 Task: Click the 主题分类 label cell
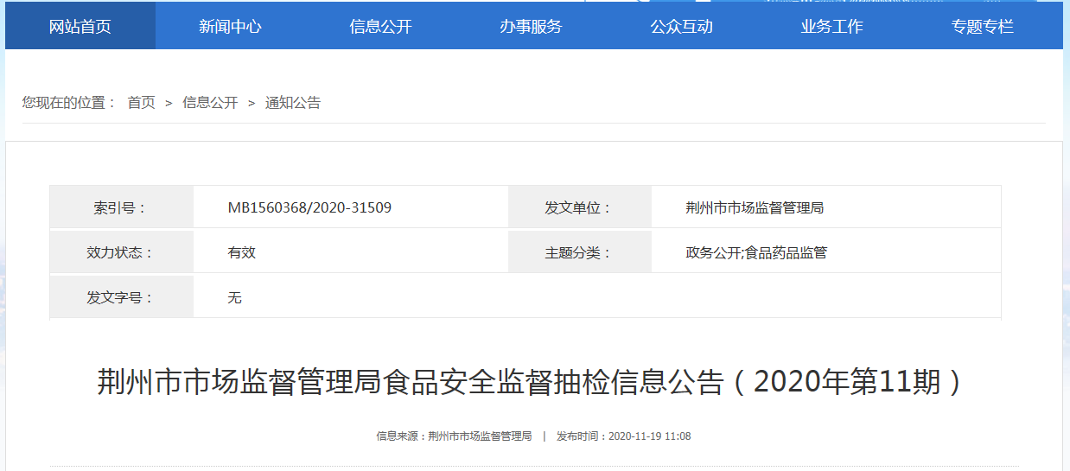point(579,252)
